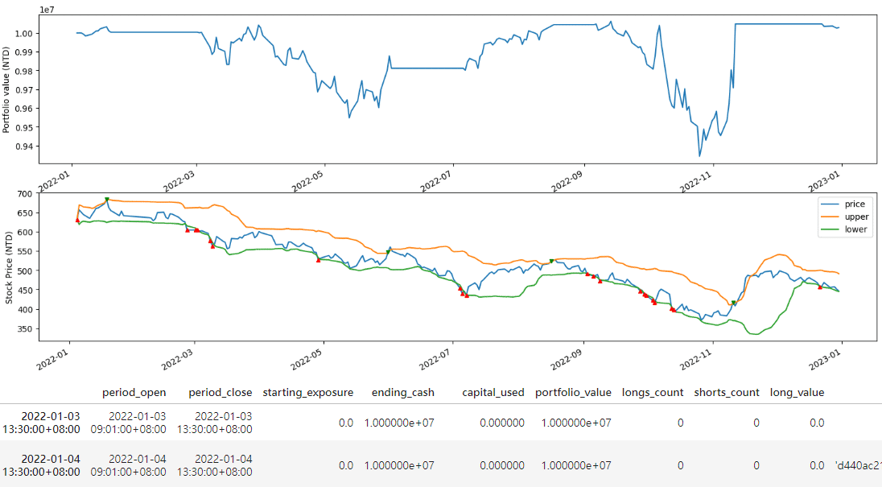Click the first red buy marker at chart start
The image size is (882, 487).
coord(77,220)
